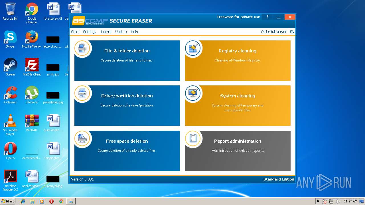Select the forestway.rtf document icon
Screen dimensions: 365x205
tap(53, 11)
